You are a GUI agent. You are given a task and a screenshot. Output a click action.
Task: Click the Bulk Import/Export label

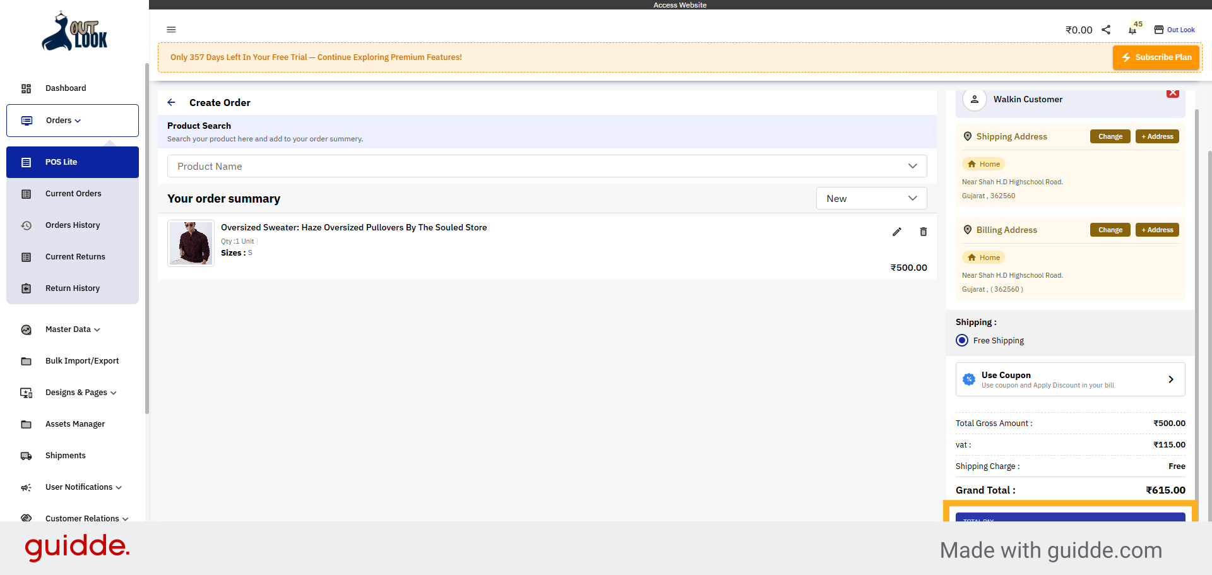[x=82, y=361]
